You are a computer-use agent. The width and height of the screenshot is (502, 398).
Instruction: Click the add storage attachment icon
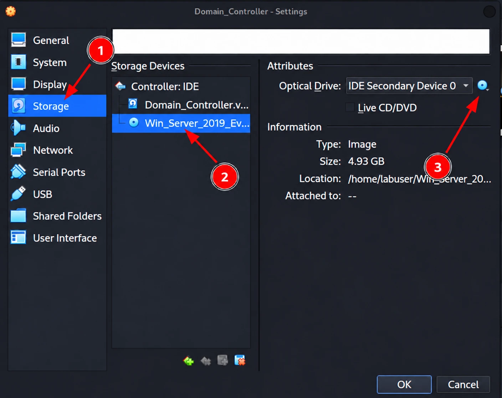[x=222, y=361]
